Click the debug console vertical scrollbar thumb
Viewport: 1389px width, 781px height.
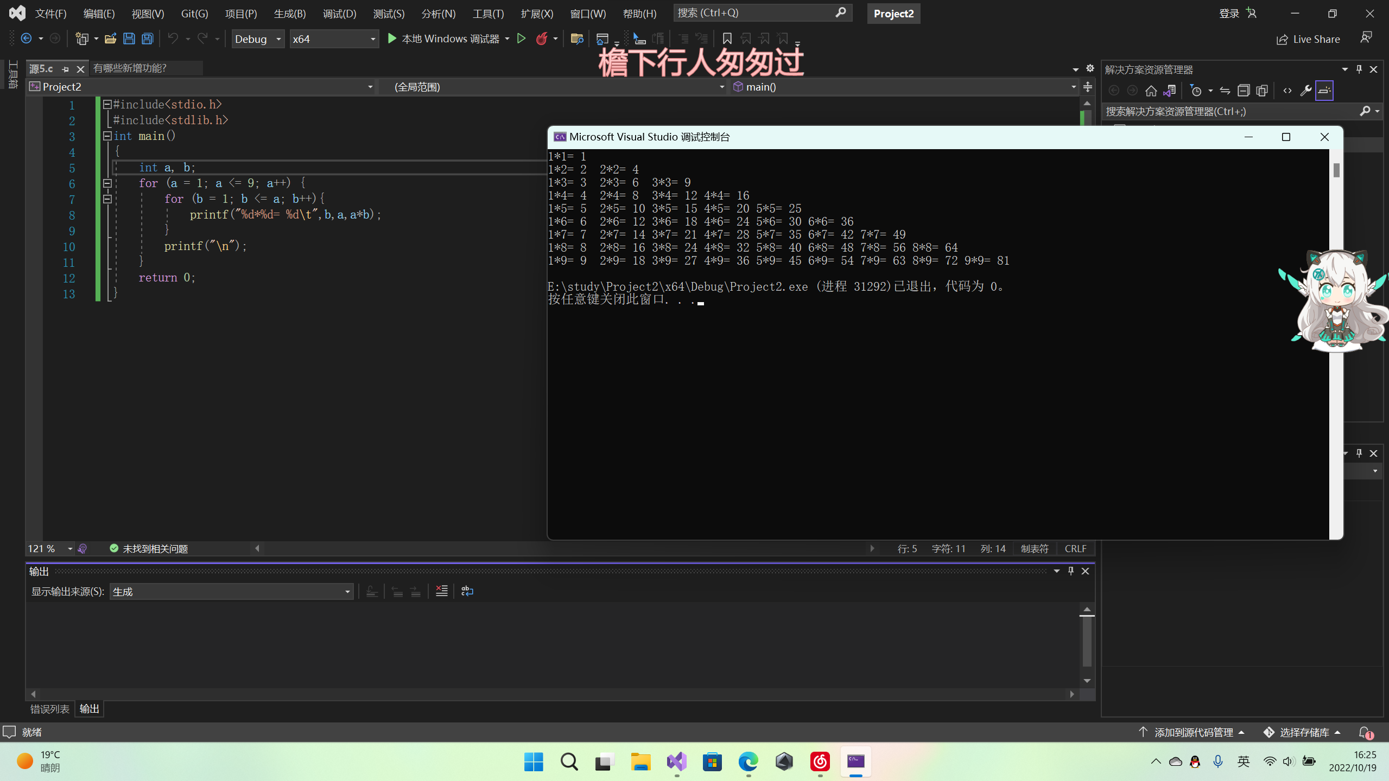click(1336, 170)
